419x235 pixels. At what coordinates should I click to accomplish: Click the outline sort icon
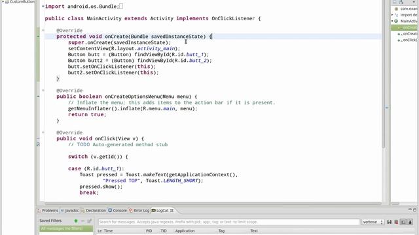coord(401,2)
